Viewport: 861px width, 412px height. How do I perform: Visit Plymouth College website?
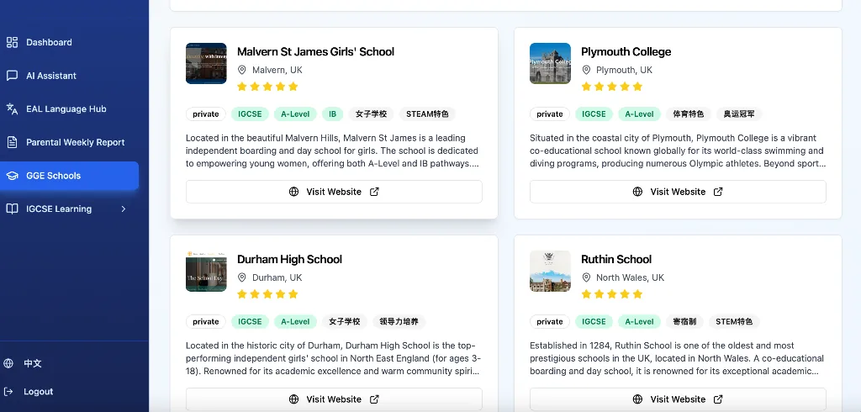tap(678, 192)
